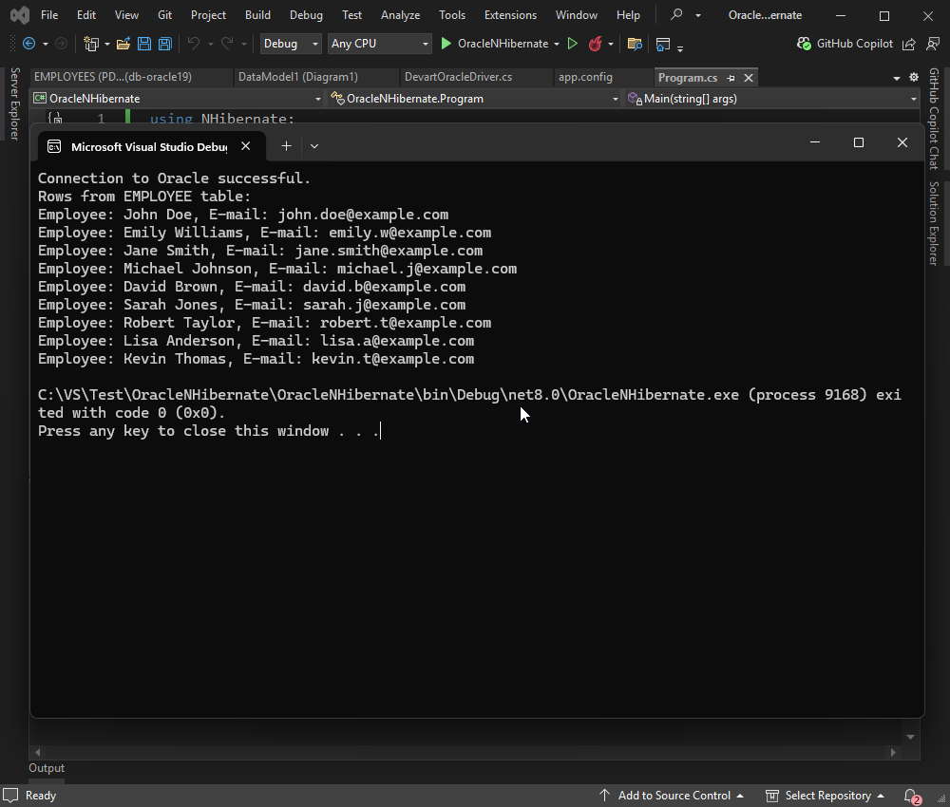The width and height of the screenshot is (950, 807).
Task: Select the Hot Reload flame icon
Action: pyautogui.click(x=594, y=43)
